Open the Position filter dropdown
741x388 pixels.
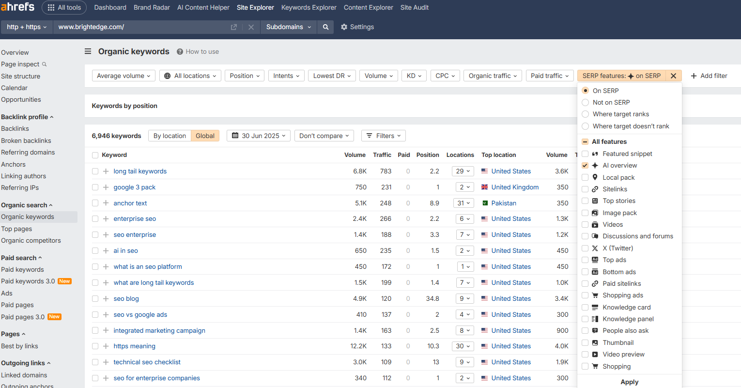[x=245, y=76]
